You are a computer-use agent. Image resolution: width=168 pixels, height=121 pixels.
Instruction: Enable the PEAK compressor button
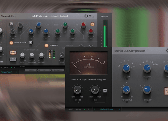click(x=13, y=52)
